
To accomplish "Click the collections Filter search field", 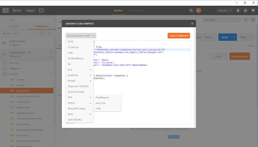I will pos(28,20).
